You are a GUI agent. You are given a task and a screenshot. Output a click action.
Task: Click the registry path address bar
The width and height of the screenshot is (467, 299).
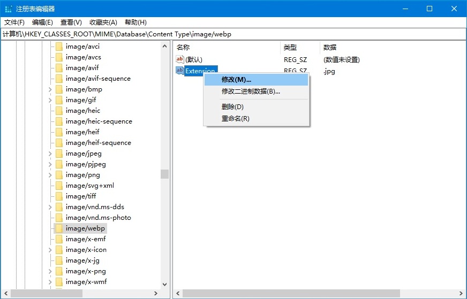click(234, 34)
